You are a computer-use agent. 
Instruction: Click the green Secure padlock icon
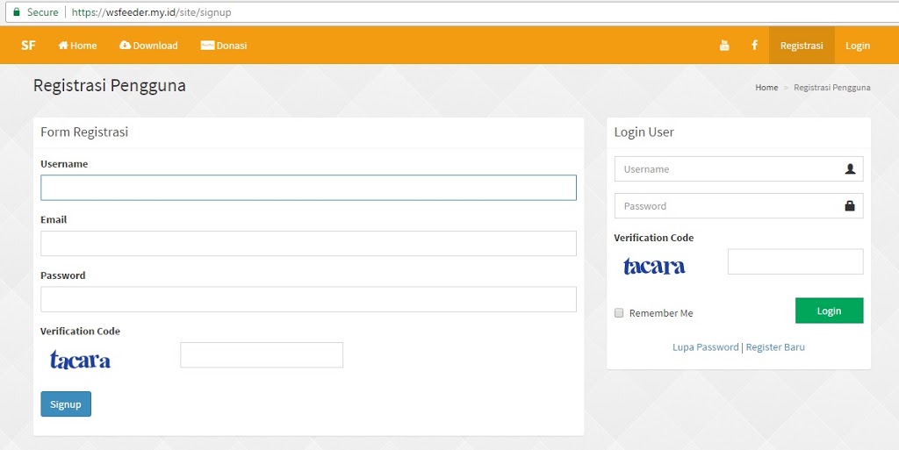point(16,12)
